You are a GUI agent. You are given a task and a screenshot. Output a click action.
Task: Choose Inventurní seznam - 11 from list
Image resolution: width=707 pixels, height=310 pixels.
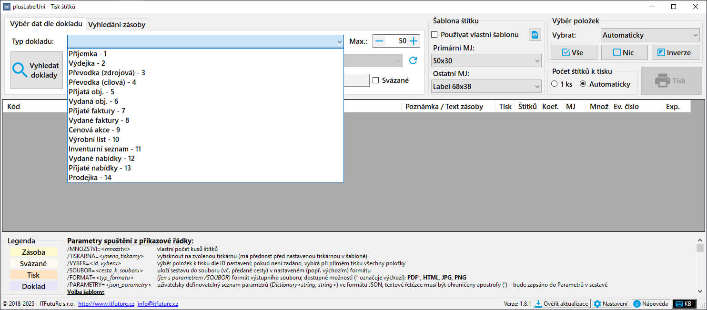coord(105,149)
